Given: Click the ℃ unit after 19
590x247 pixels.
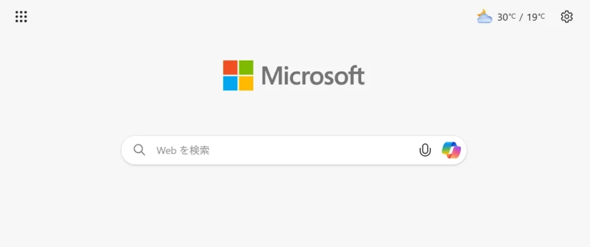Looking at the screenshot, I should tap(541, 16).
